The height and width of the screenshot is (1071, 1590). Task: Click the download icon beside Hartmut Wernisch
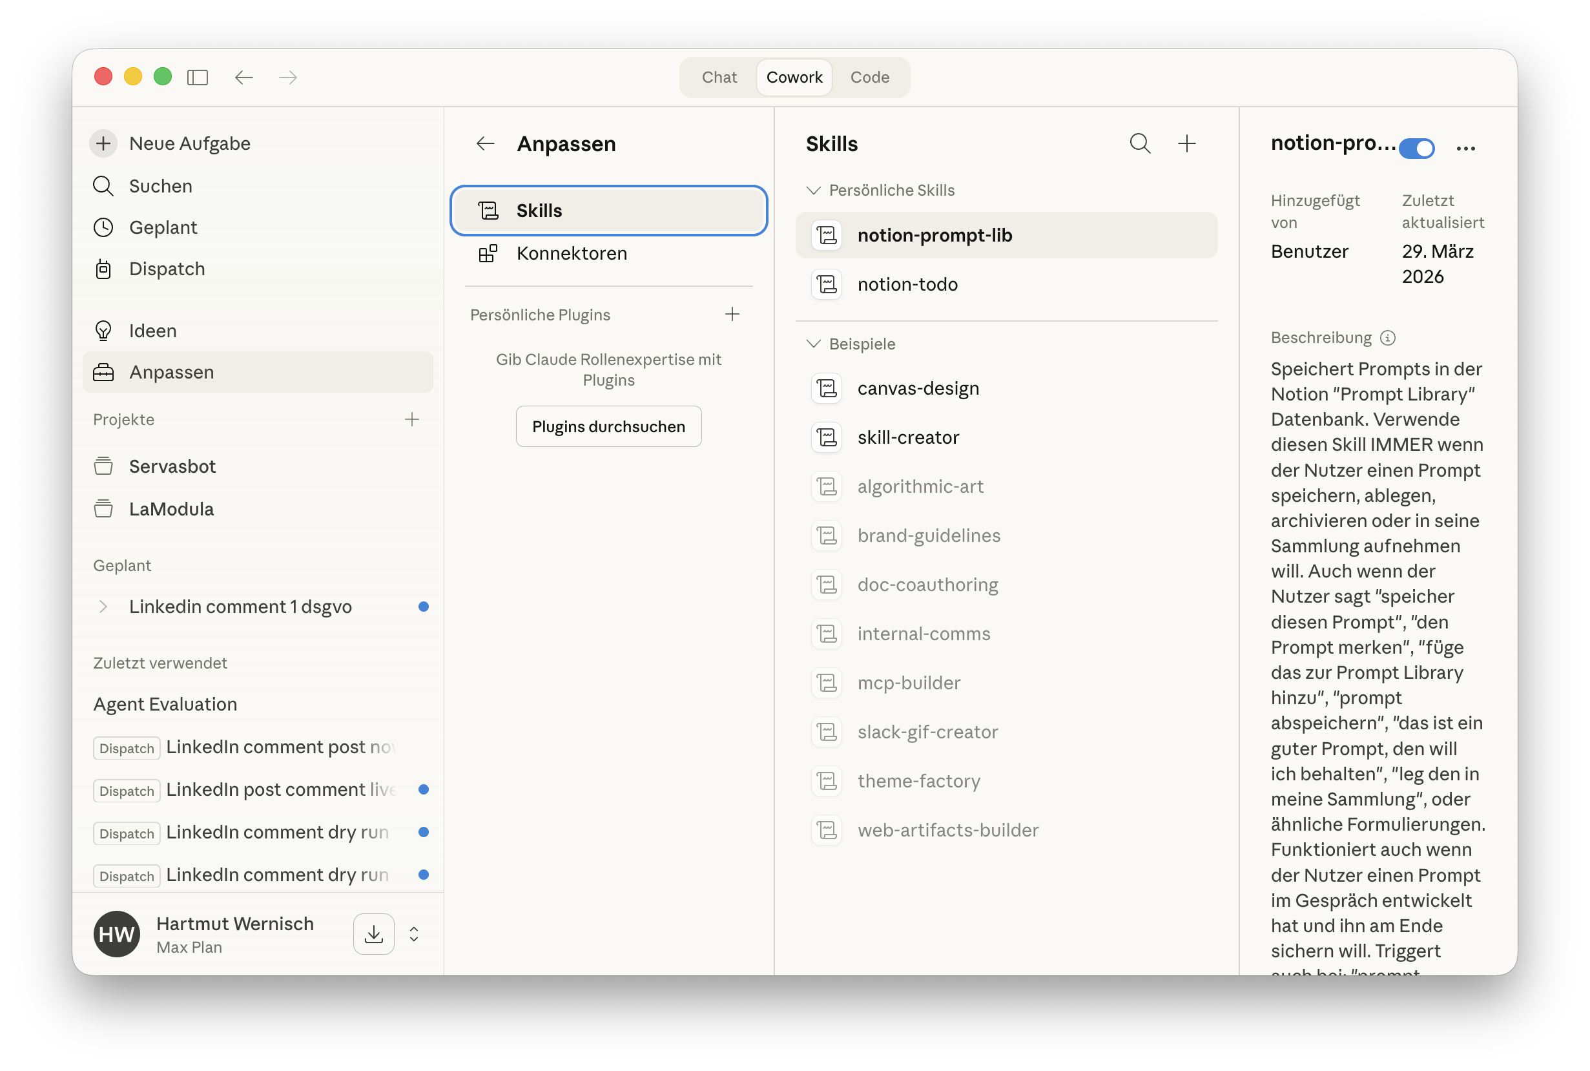pos(373,933)
